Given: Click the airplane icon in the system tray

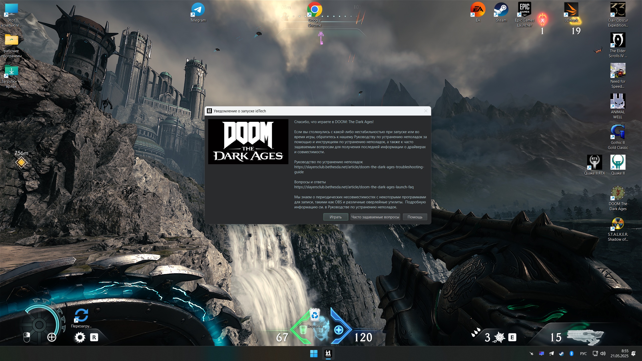Looking at the screenshot, I should click(531, 353).
